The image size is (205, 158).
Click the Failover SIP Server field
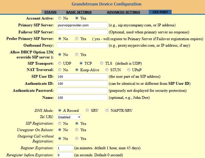coord(82,32)
